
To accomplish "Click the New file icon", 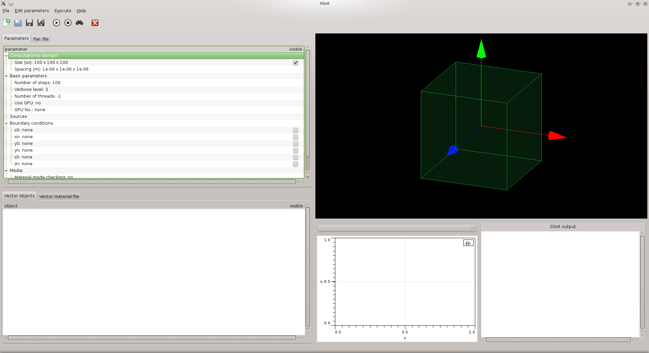I will point(6,23).
